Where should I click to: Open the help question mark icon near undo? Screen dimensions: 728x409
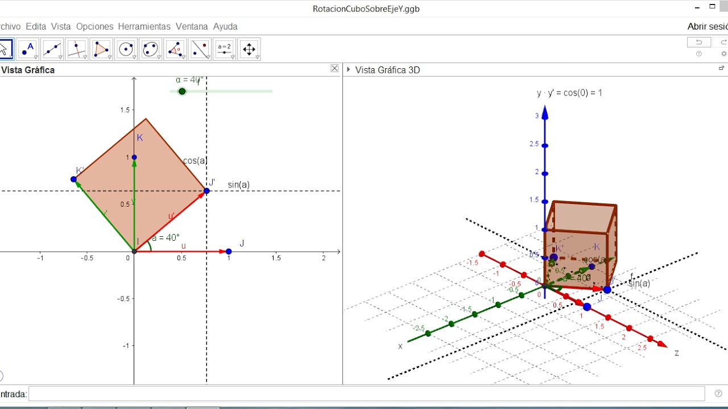[699, 54]
